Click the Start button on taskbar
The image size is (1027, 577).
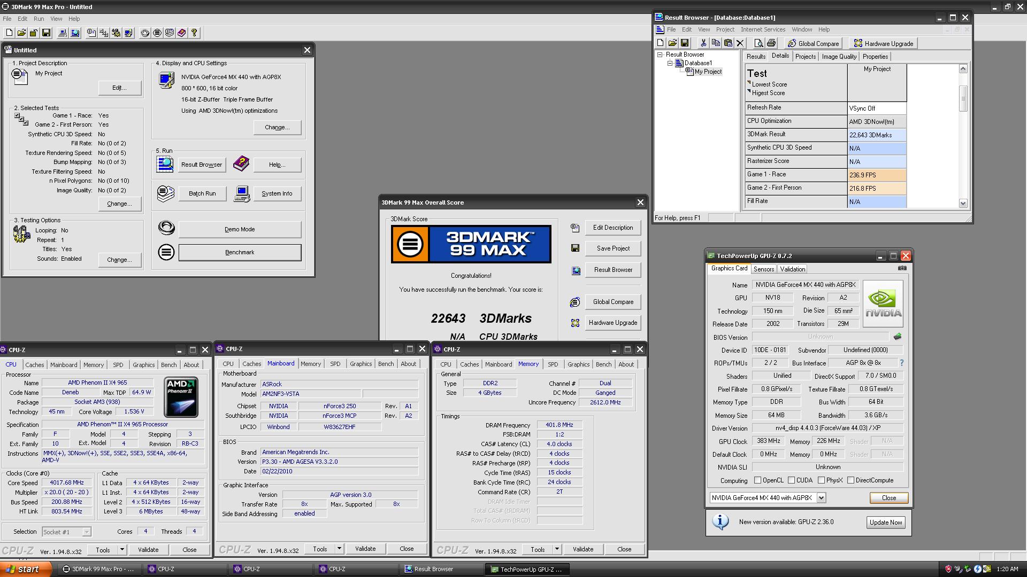[x=26, y=569]
